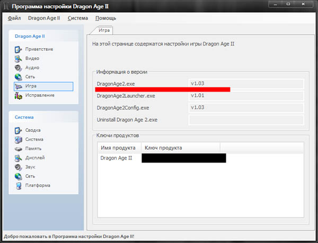Click the Система panel header

tap(43, 117)
